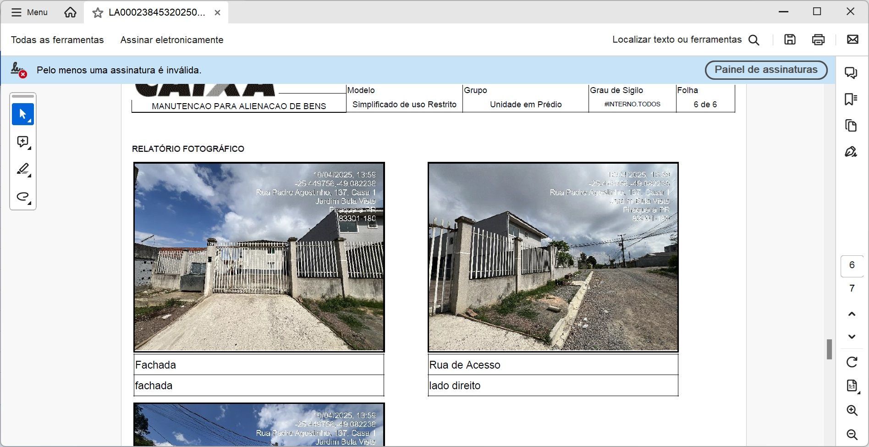Open Painel de assinaturas

tap(766, 70)
